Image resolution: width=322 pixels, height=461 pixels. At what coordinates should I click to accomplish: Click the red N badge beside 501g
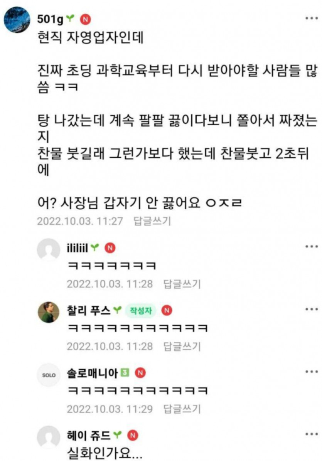(86, 19)
